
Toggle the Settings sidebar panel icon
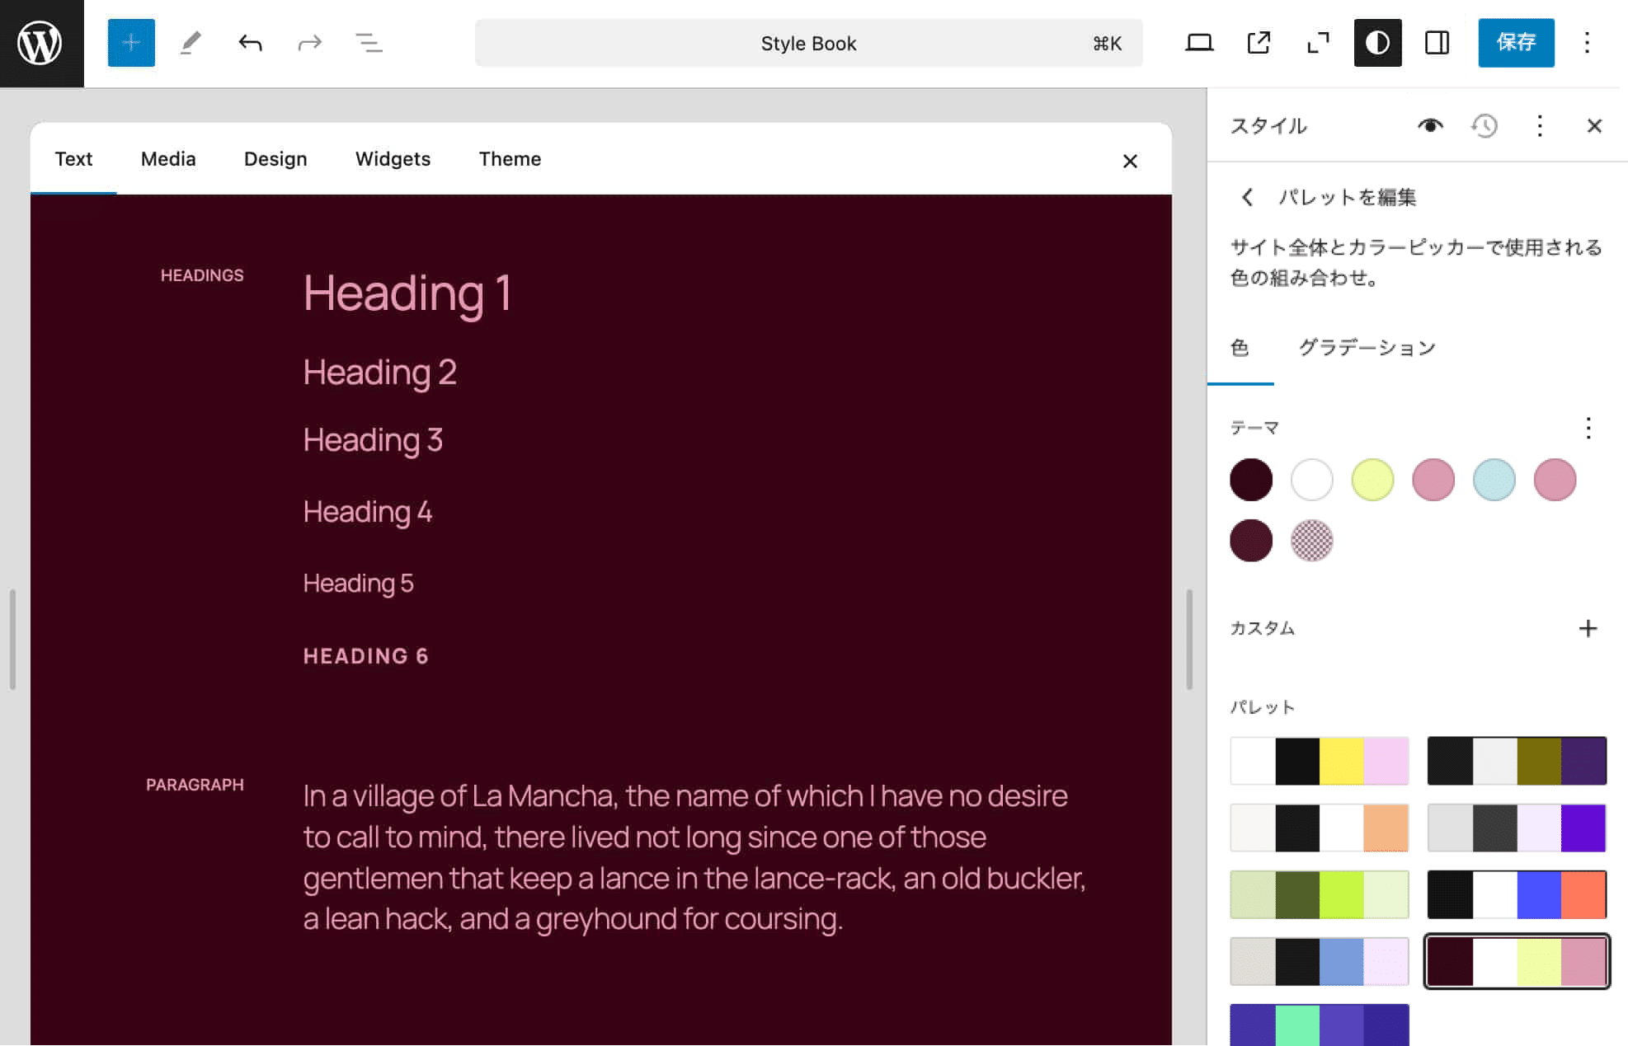1437,43
